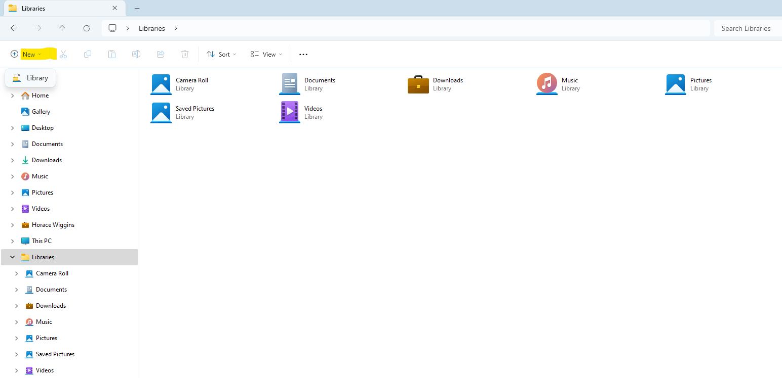Open top-level Documents in sidebar

coord(47,144)
